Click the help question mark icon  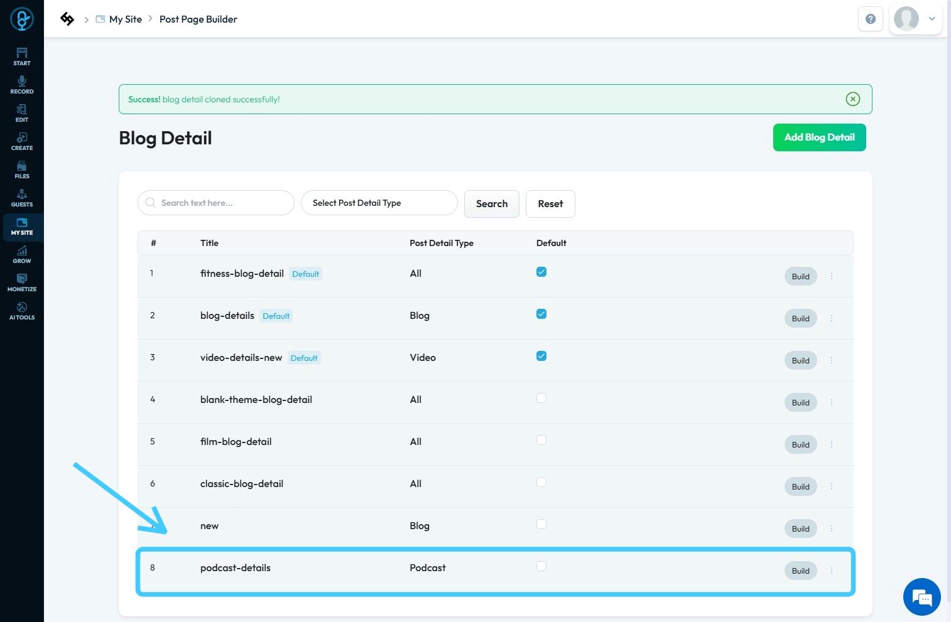870,19
